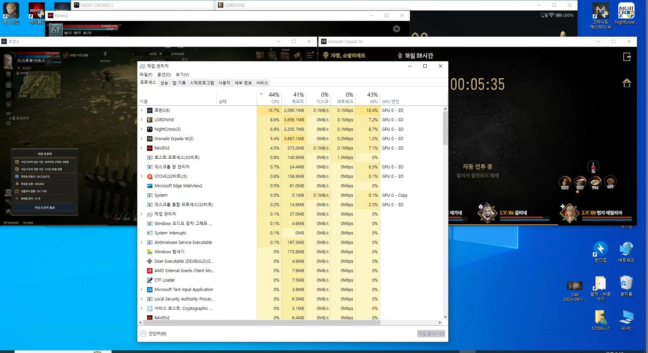Click the hamburger menu icon in 로한2
The image size is (648, 353).
click(309, 55)
